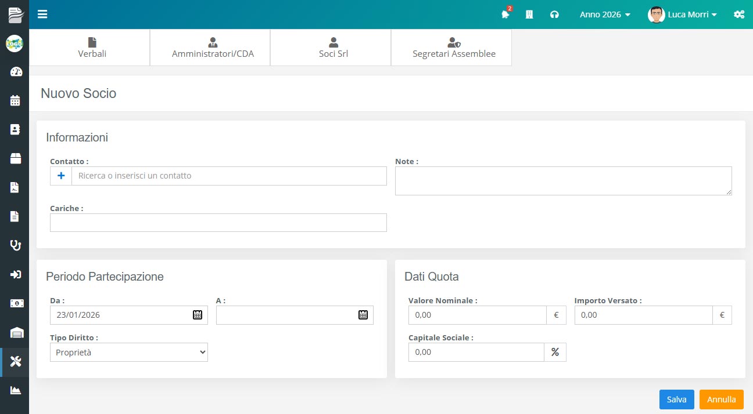Screen dimensions: 753x414
Task: Open the sidebar calendar icon
Action: [15, 100]
